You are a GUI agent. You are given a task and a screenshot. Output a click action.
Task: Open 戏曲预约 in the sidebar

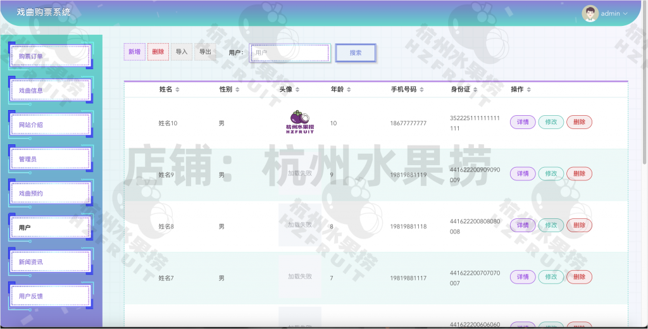click(50, 194)
